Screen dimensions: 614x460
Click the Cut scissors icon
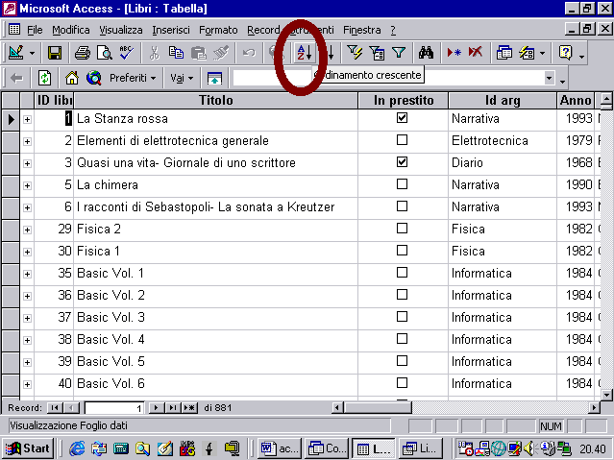155,53
